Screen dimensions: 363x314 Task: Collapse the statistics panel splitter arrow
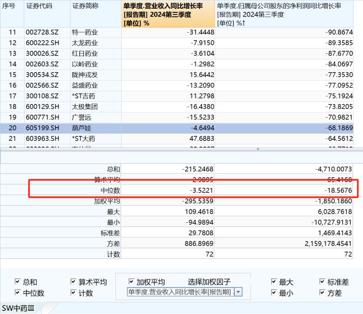tap(258, 150)
